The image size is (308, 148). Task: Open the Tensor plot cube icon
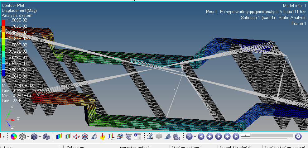coord(85,136)
